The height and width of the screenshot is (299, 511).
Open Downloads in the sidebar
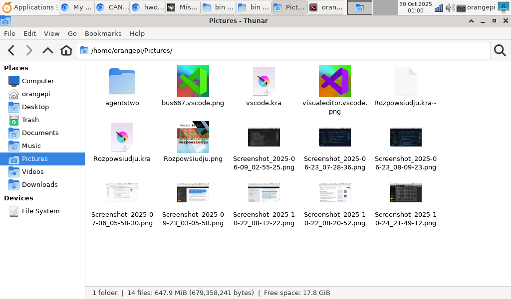(x=39, y=184)
